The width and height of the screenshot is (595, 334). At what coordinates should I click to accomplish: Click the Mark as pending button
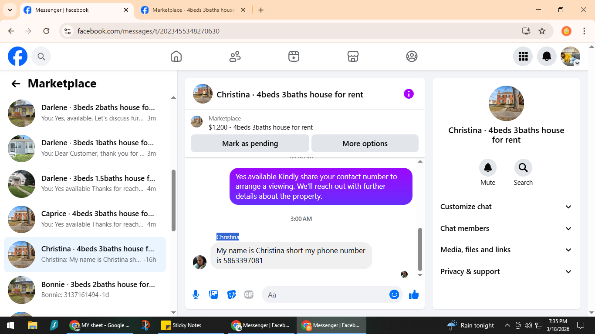[250, 144]
